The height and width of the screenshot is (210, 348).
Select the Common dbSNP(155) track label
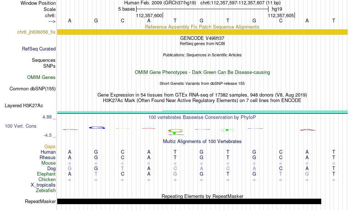[x=33, y=89]
